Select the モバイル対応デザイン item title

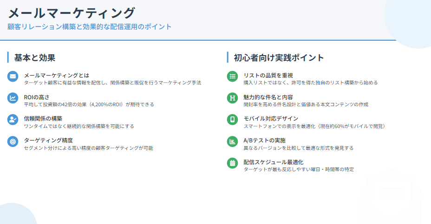271,119
